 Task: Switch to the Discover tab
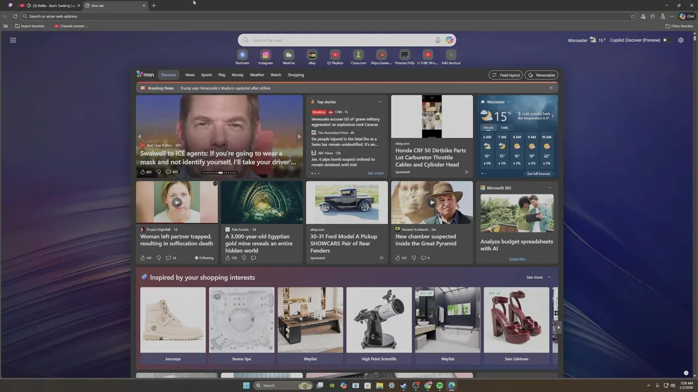tap(169, 75)
